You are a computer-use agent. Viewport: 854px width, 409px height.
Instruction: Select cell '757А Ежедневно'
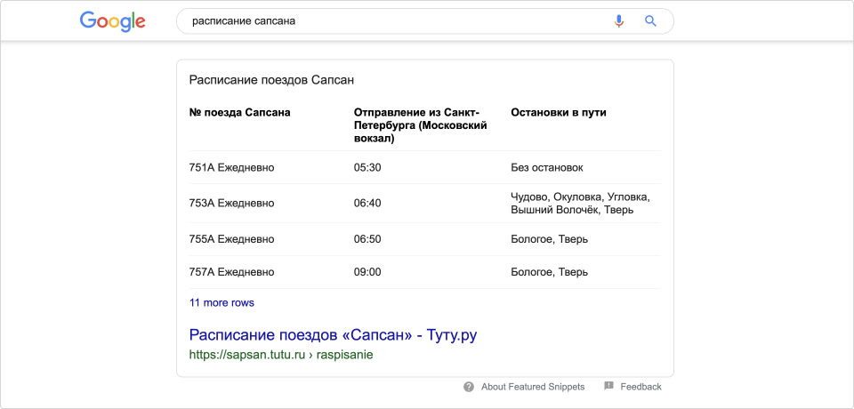231,272
